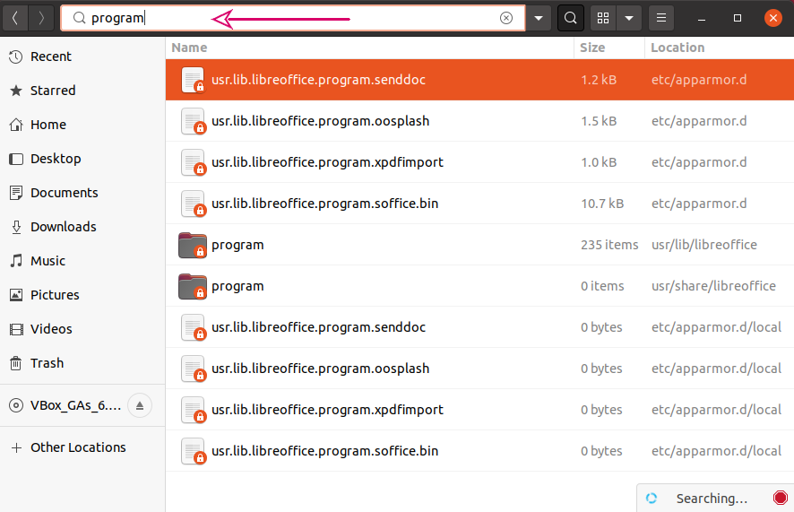Select xpdfimport file sized 1.0 kB

479,162
